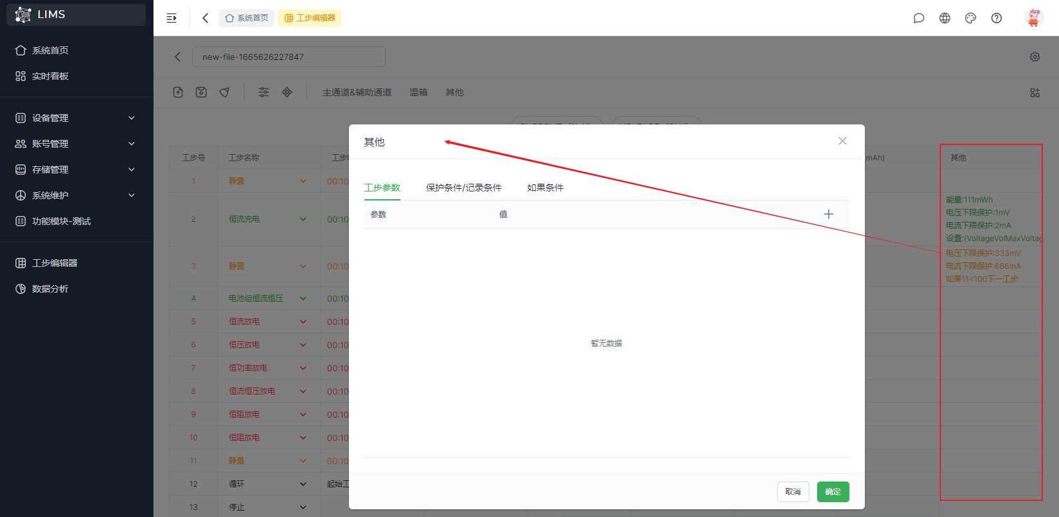Select the 工步编辑器 page tab
This screenshot has width=1059, height=517.
[310, 18]
